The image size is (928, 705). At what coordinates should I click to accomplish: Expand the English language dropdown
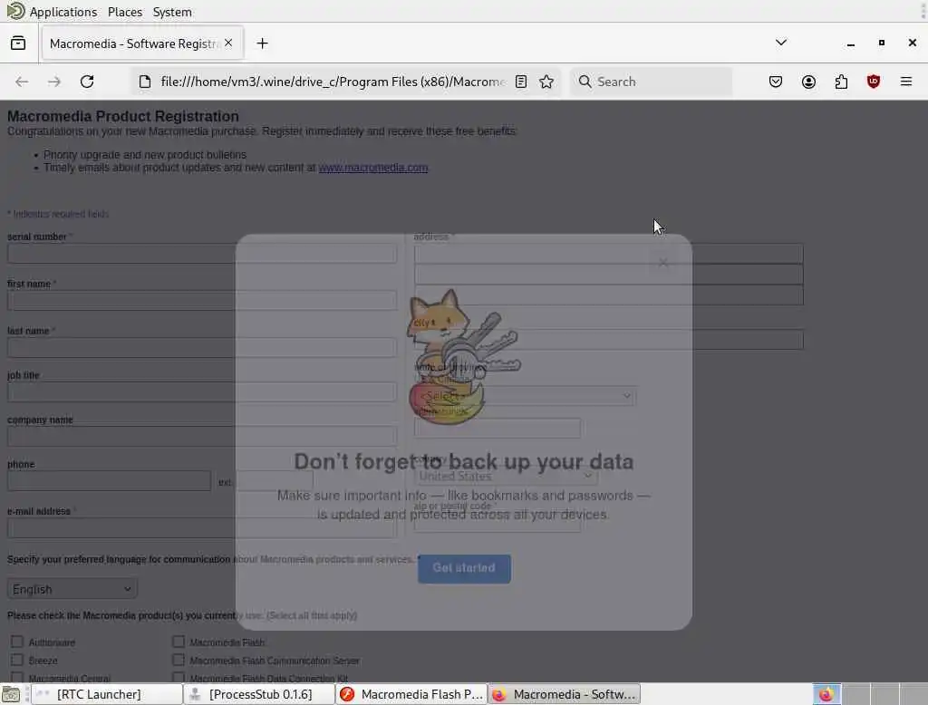[72, 589]
